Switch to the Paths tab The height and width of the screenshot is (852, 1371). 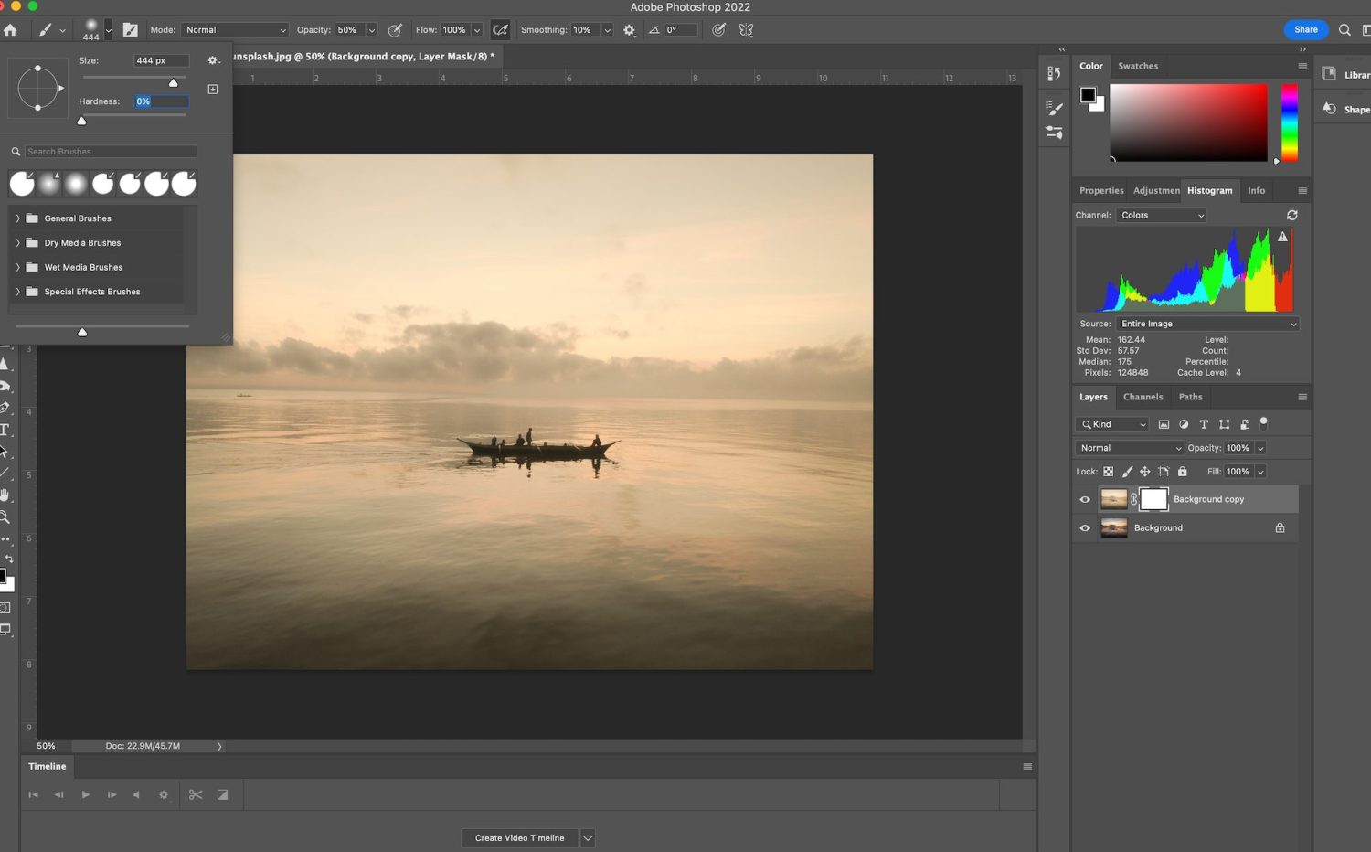tap(1190, 397)
